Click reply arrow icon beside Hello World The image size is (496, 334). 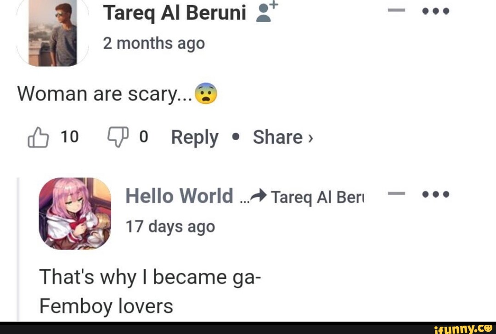click(259, 196)
